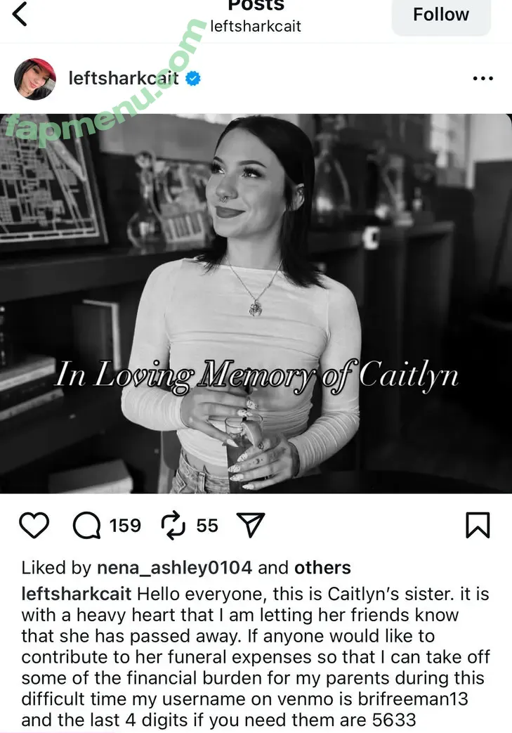Open leftsharkcait username in post header
This screenshot has height=733, width=512.
[x=124, y=78]
